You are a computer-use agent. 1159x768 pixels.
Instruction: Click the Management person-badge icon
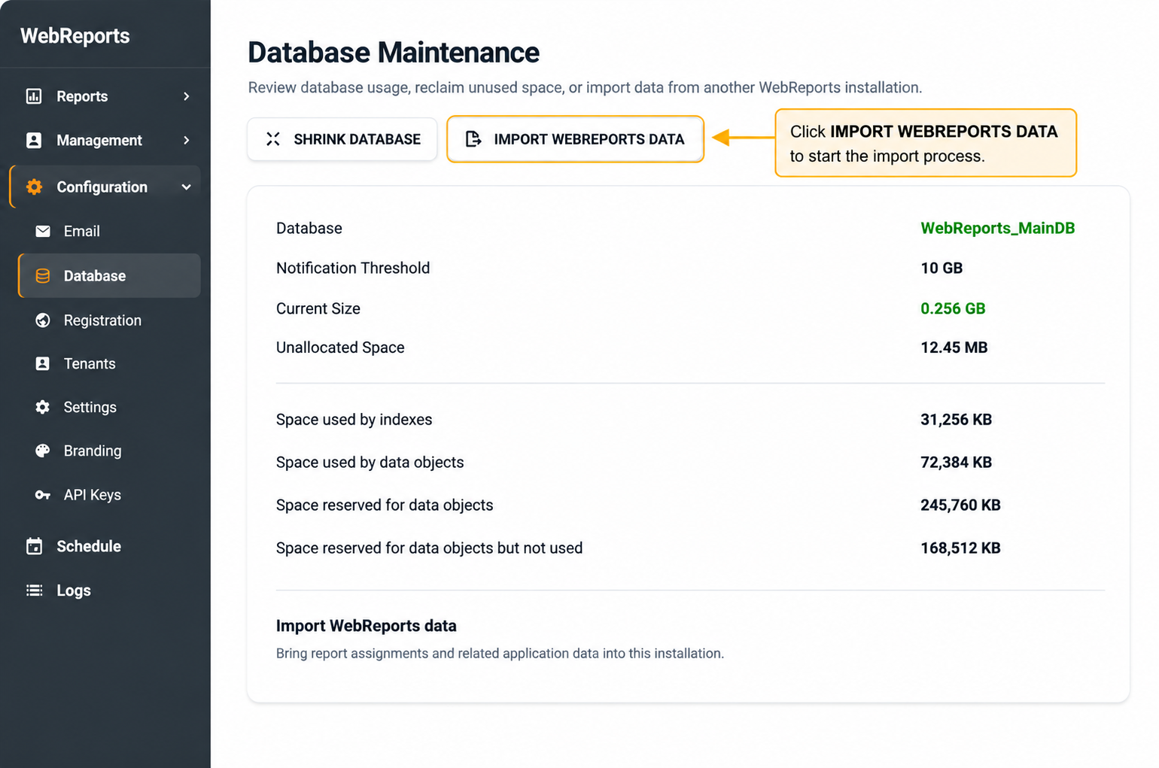(x=34, y=141)
